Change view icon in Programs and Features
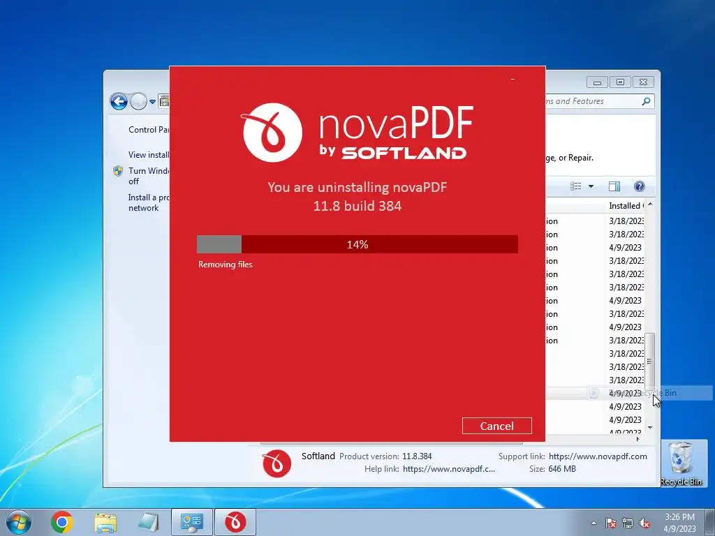 (576, 186)
